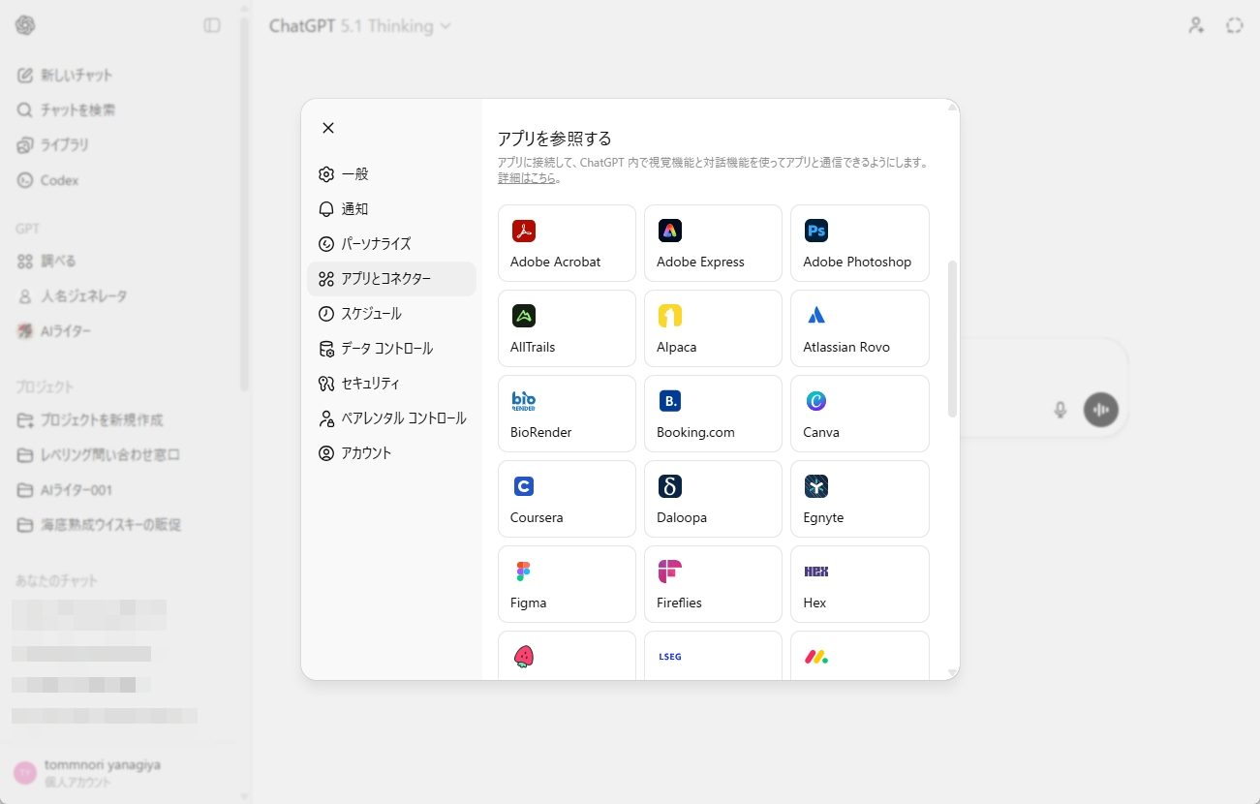Click the 詳細はこちら link

[x=524, y=177]
